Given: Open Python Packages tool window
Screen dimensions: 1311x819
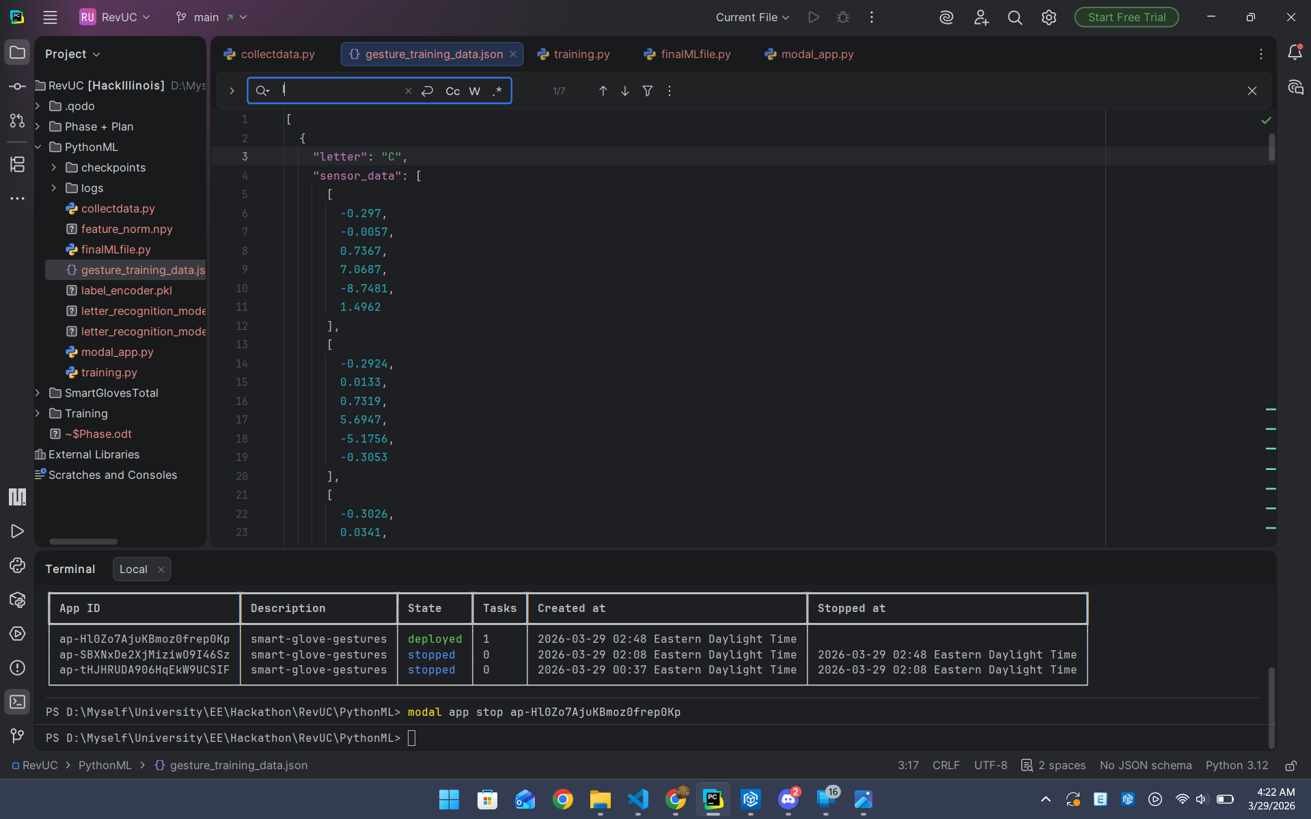Looking at the screenshot, I should click(18, 600).
